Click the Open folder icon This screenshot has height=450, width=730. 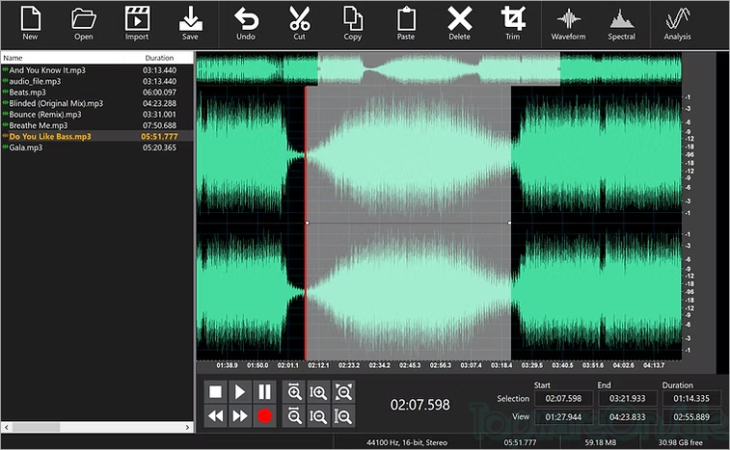pos(83,23)
